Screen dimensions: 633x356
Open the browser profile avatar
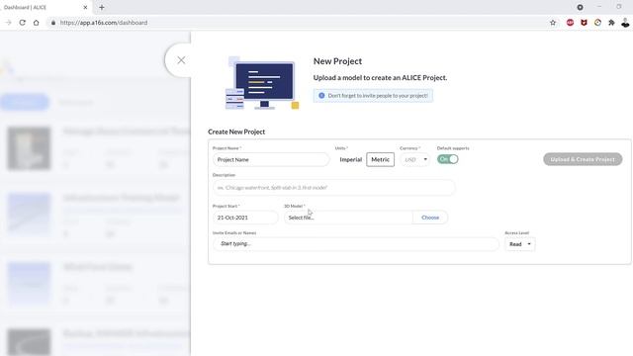point(625,23)
